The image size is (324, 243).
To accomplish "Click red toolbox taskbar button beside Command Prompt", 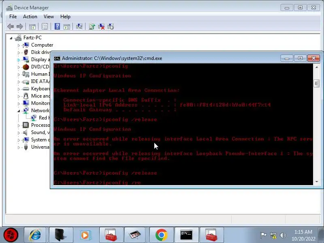I will pyautogui.click(x=211, y=235).
